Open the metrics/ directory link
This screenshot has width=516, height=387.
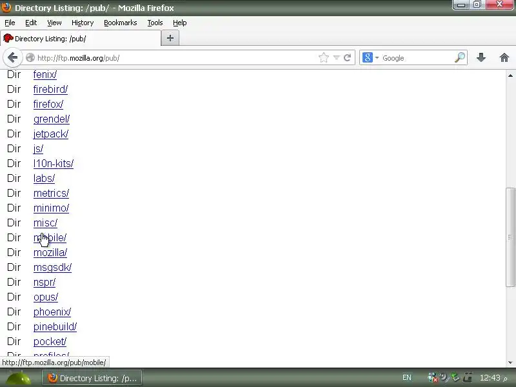tap(51, 193)
